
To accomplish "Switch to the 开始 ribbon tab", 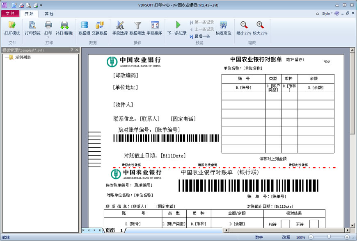I will pyautogui.click(x=29, y=14).
